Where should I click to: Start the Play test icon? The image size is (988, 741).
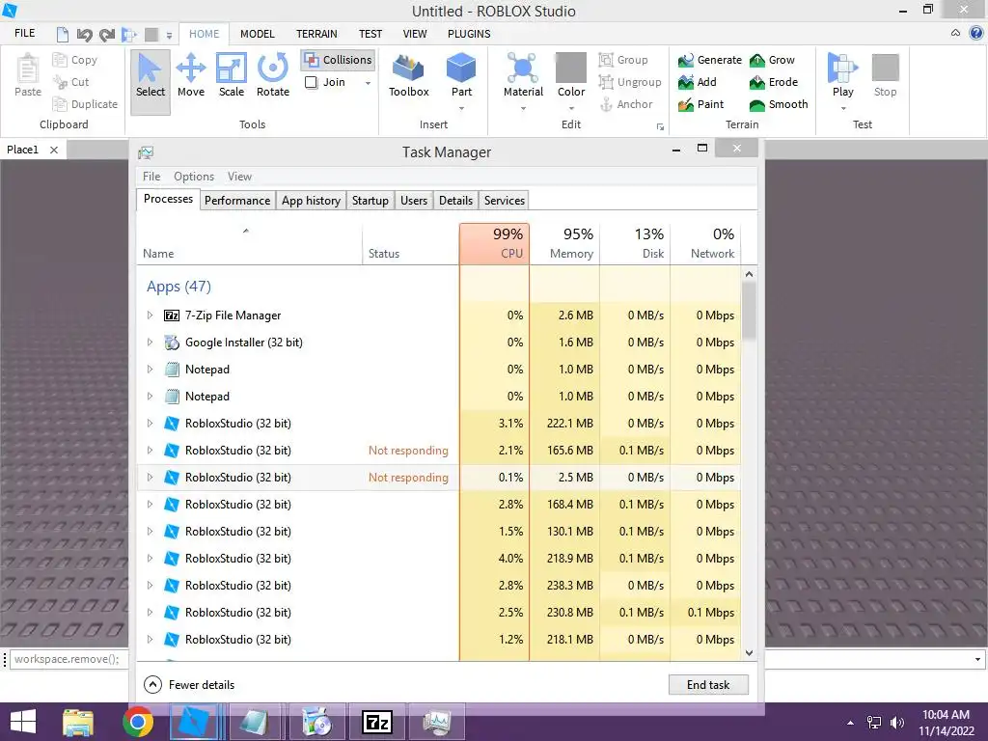pos(842,69)
